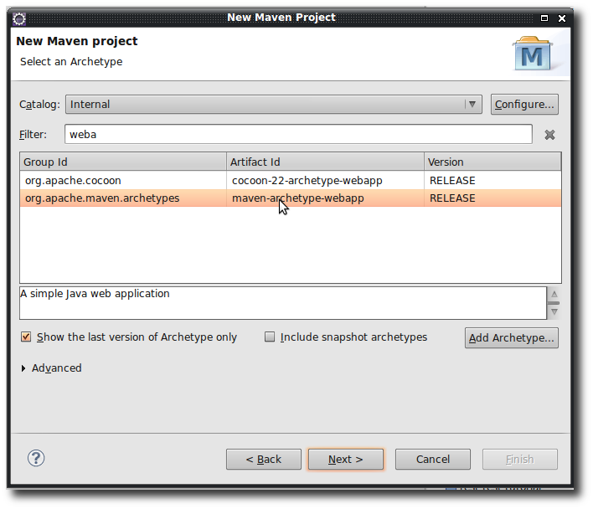Sort by the Artifact Id column header
593x509 pixels.
(325, 162)
